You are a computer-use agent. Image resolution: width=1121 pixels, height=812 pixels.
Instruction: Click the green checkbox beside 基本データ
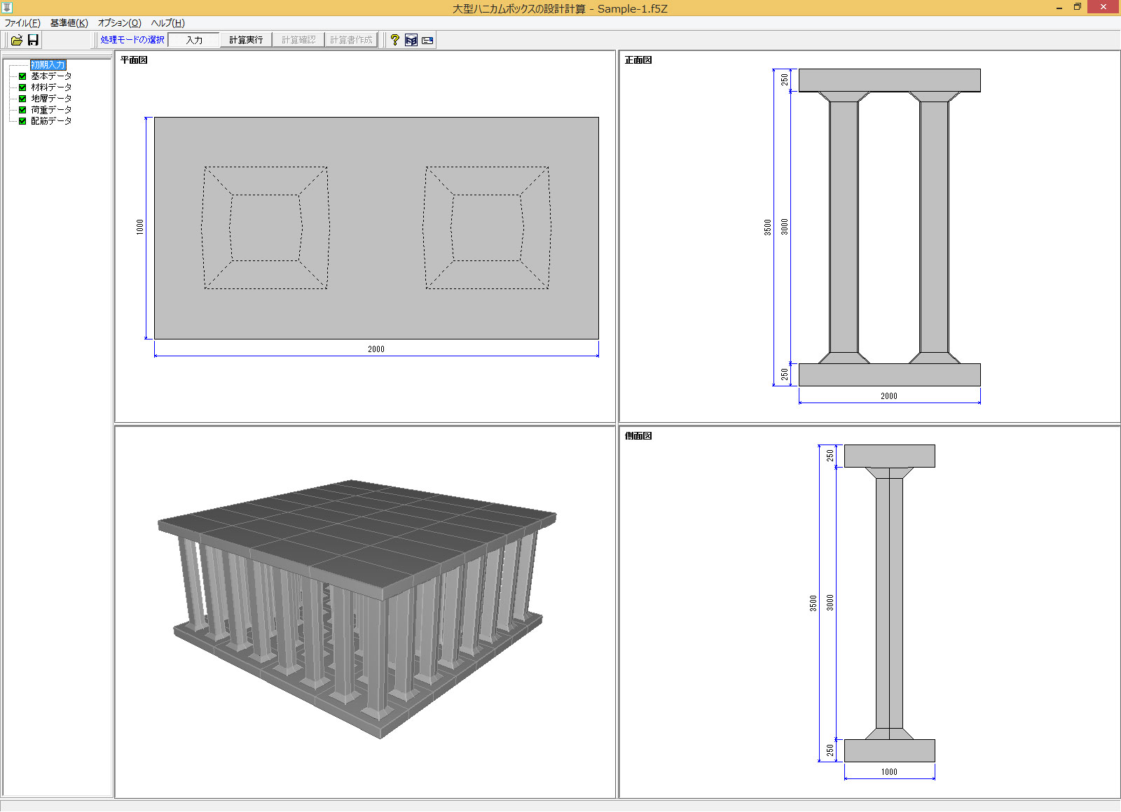point(22,76)
